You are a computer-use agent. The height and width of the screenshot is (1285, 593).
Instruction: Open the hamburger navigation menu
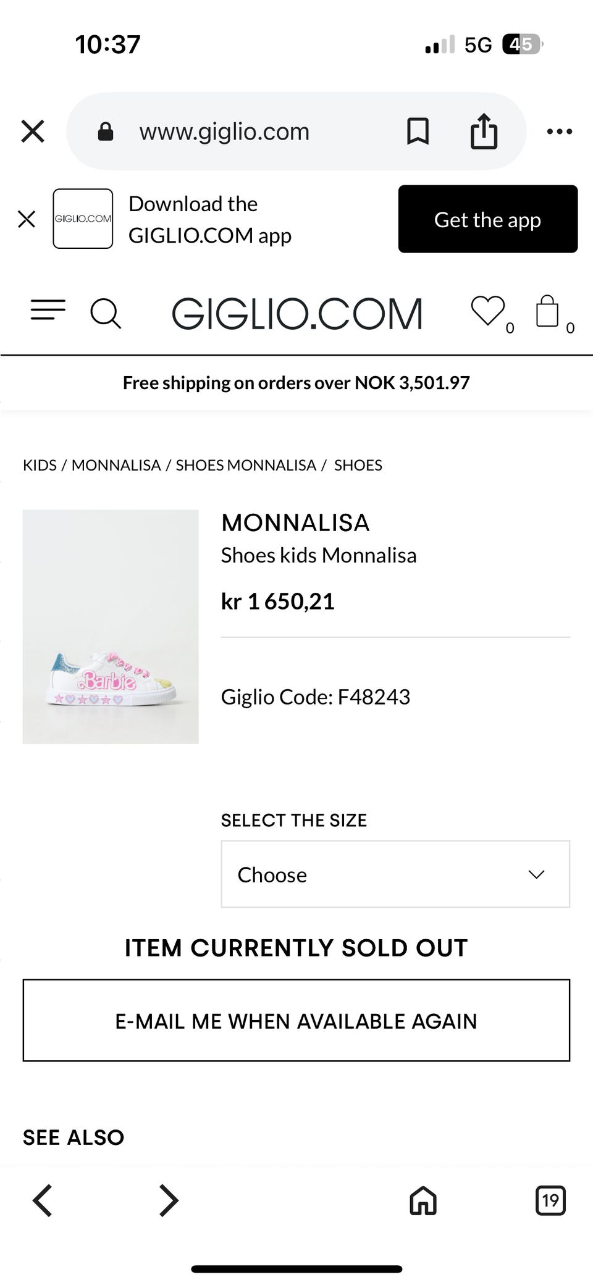click(48, 310)
